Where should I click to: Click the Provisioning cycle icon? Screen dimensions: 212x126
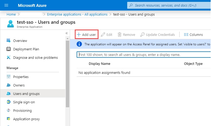[8, 110]
